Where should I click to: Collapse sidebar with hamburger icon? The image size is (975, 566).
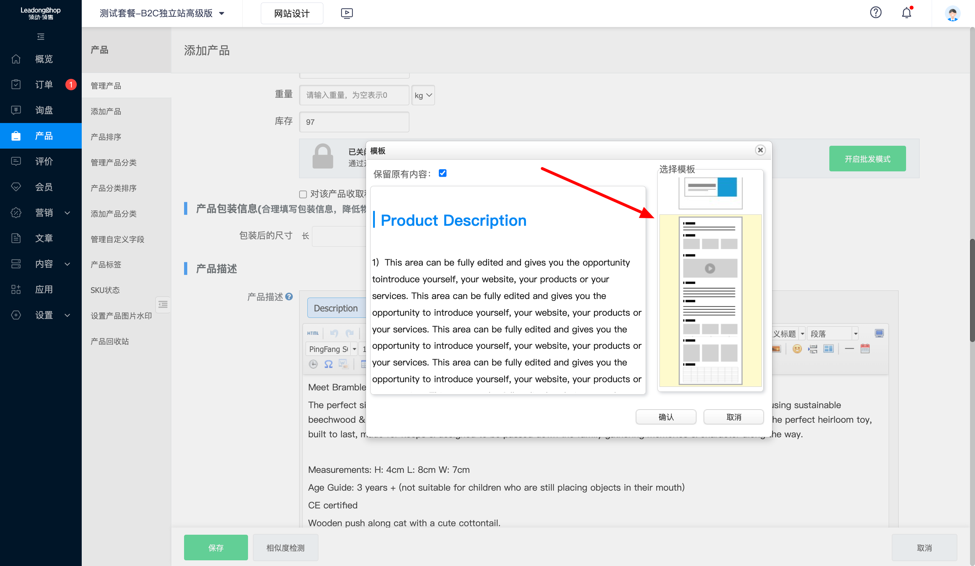pyautogui.click(x=41, y=37)
